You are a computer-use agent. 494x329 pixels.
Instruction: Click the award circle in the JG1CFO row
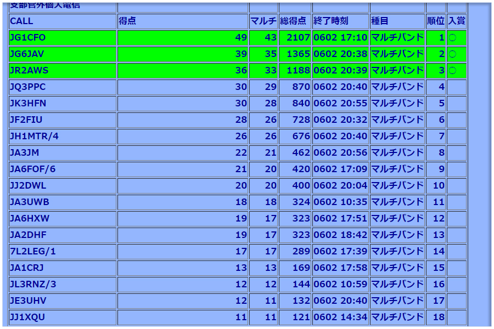pos(452,38)
